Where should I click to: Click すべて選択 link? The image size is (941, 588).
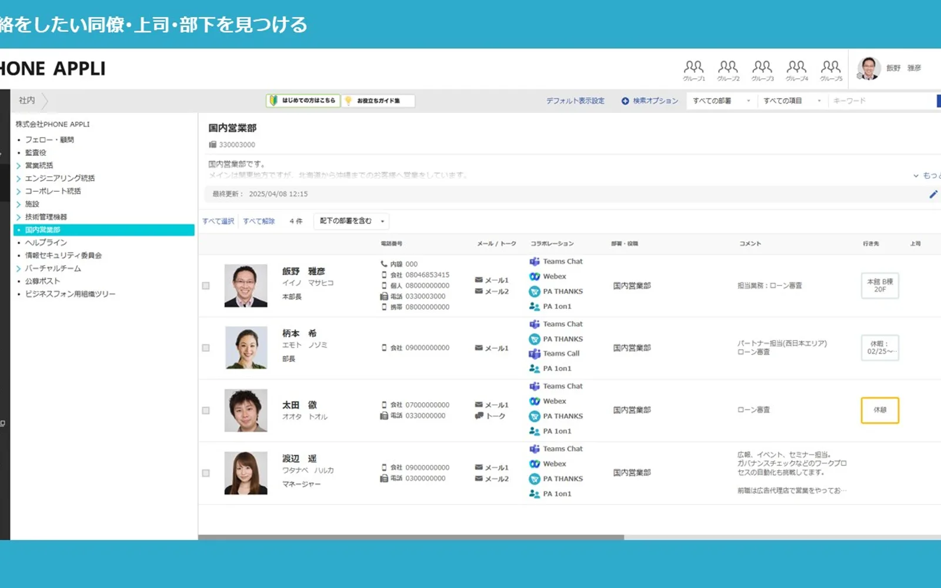[218, 222]
